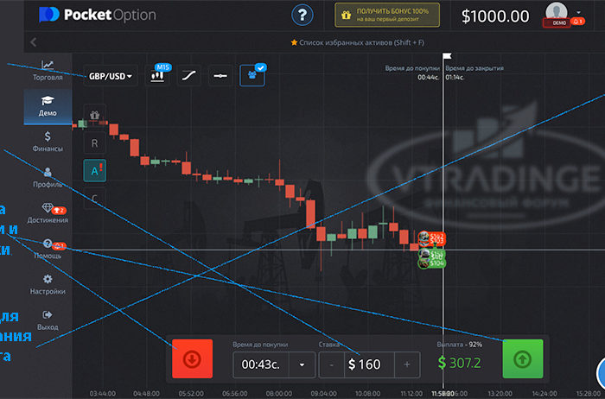Click the back chevron arrow
605x399 pixels.
(34, 42)
